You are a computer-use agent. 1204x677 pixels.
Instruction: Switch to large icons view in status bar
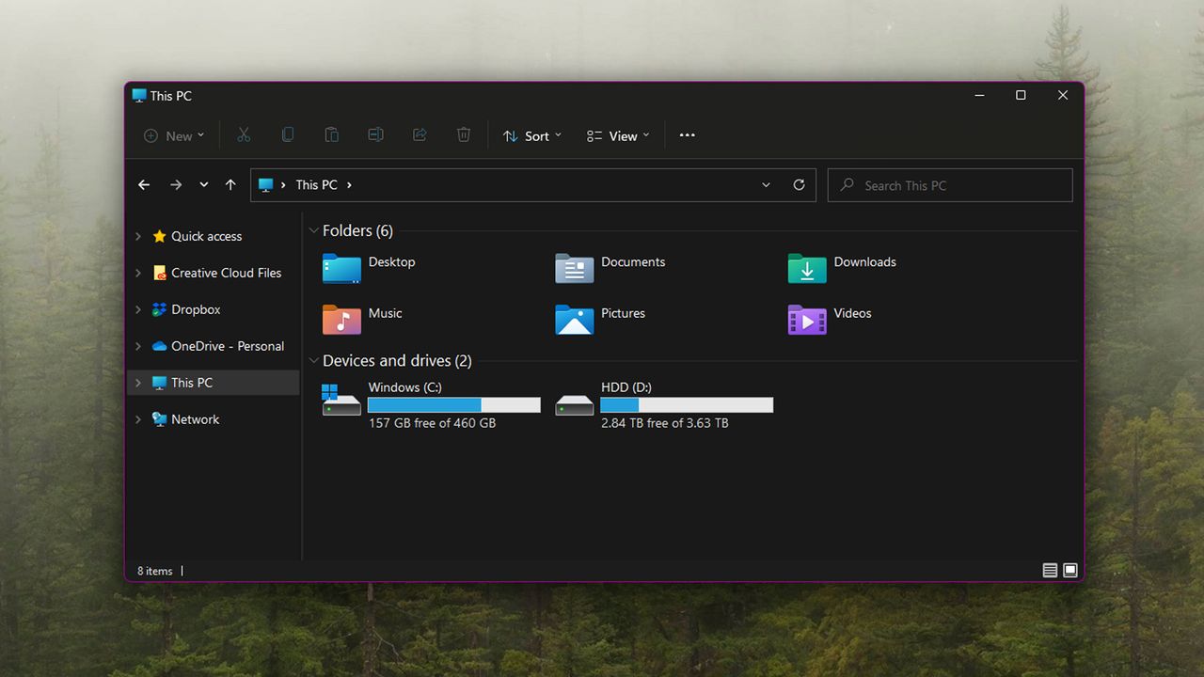point(1070,571)
